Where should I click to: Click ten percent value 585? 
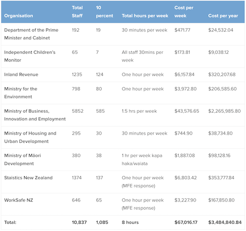(x=100, y=111)
